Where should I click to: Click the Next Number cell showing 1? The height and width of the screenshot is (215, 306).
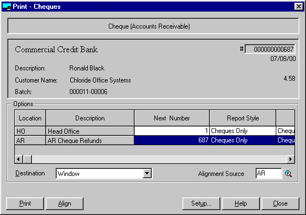click(172, 131)
